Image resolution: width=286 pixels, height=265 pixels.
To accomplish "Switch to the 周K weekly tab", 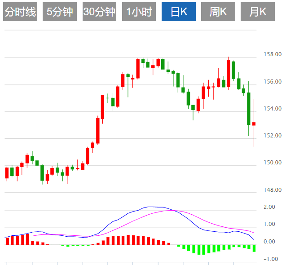I will 218,12.
